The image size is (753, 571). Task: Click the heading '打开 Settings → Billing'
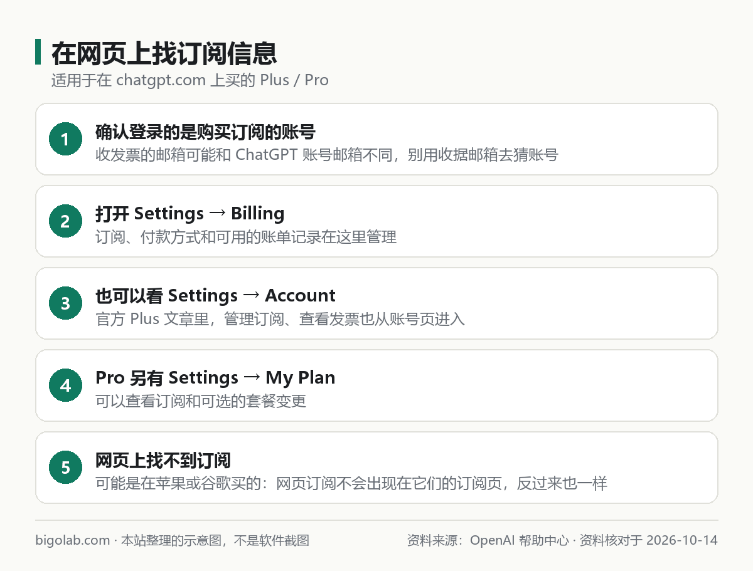[190, 214]
